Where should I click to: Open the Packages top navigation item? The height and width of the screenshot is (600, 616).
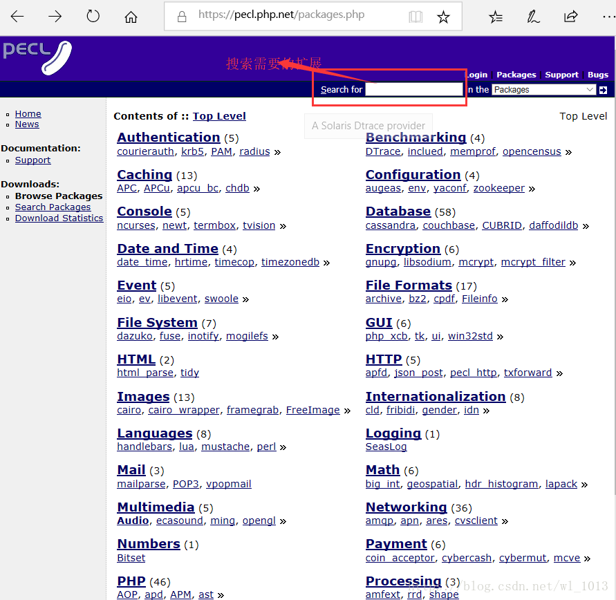coord(516,75)
